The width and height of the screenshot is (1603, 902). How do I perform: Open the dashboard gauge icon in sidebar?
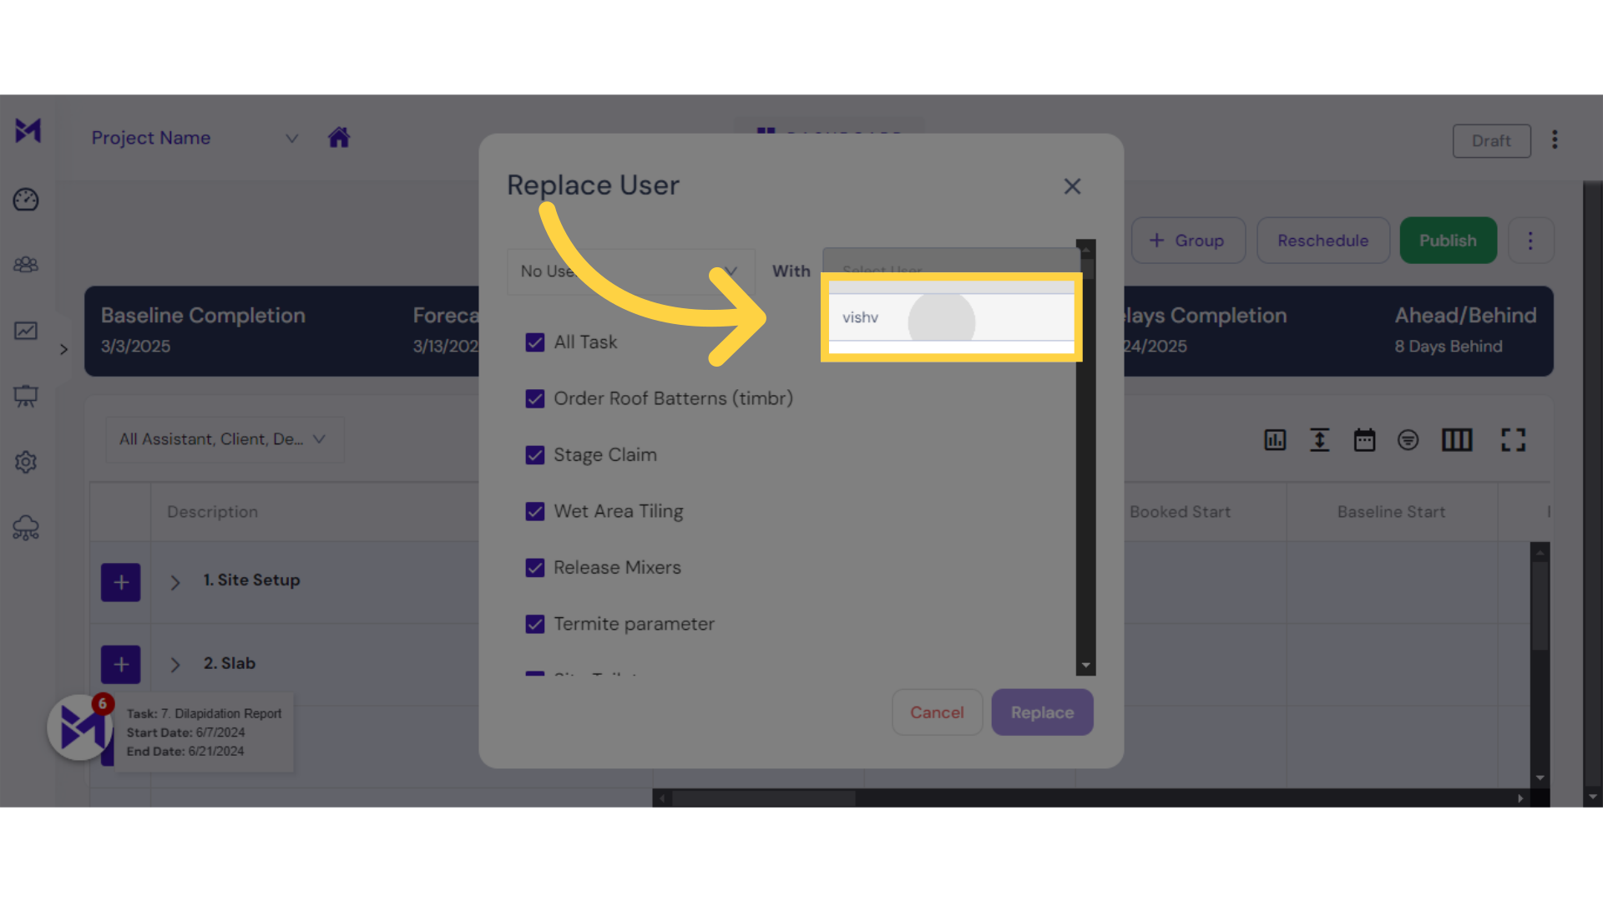pos(26,200)
